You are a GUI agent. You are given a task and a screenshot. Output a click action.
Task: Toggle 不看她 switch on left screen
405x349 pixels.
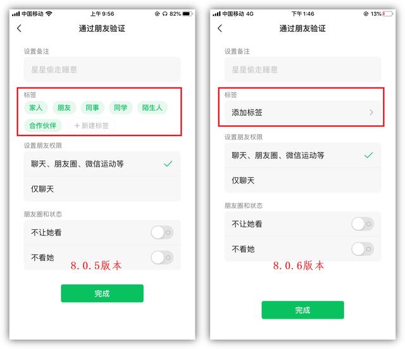coord(162,258)
